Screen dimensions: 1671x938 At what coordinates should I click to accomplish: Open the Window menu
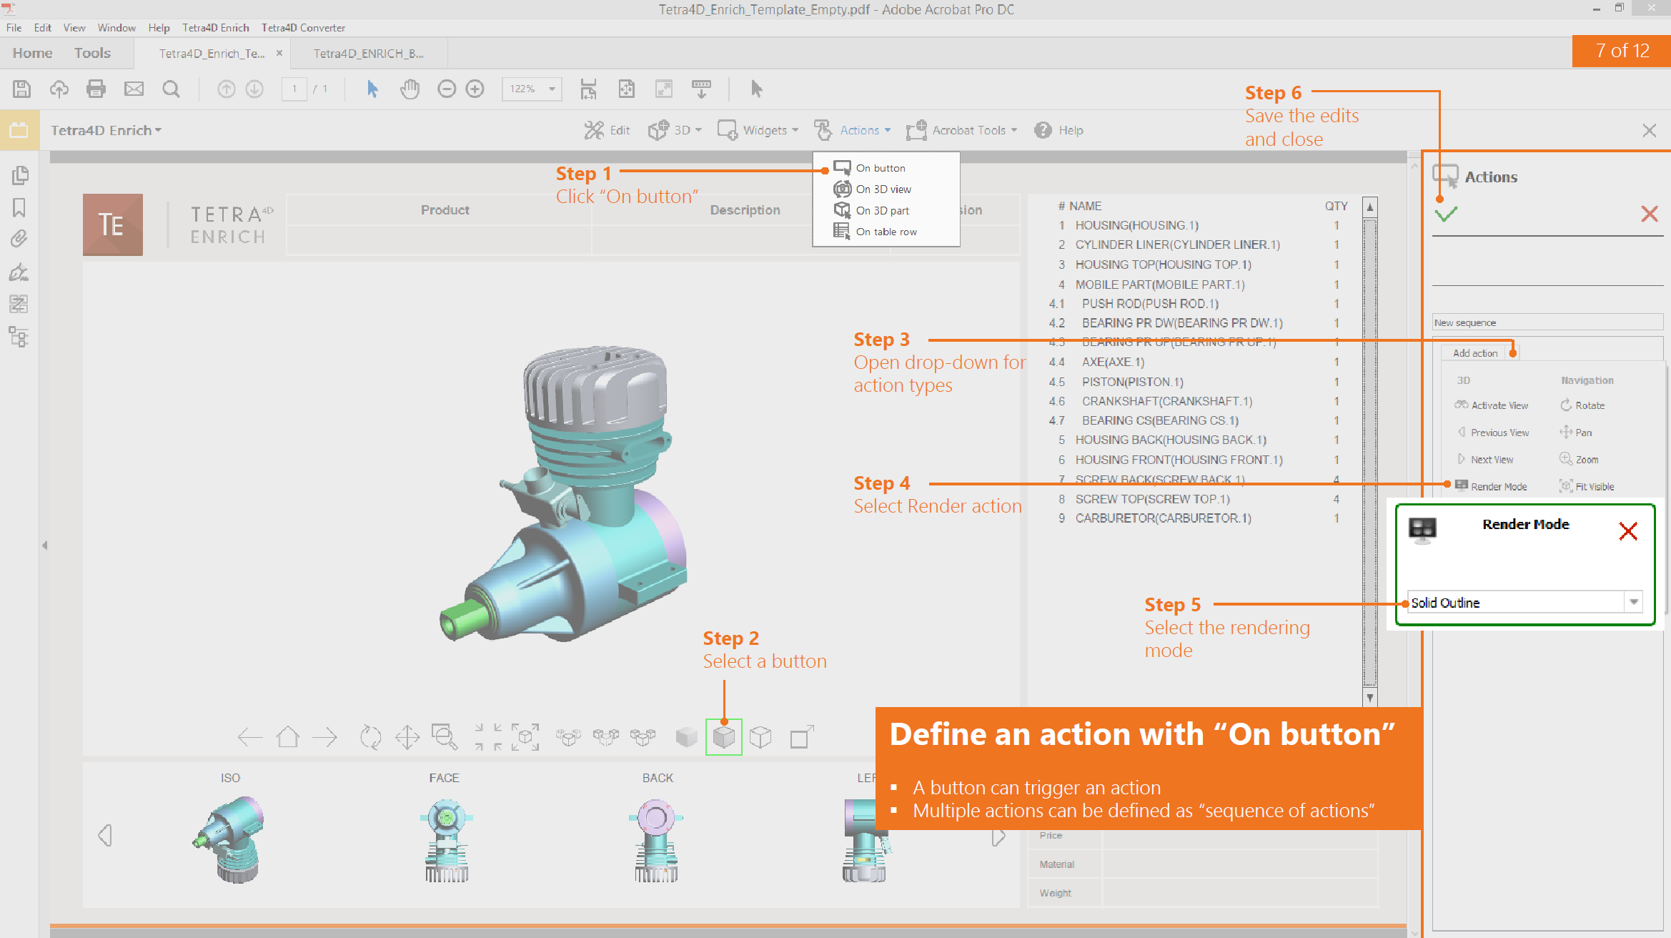tap(116, 28)
